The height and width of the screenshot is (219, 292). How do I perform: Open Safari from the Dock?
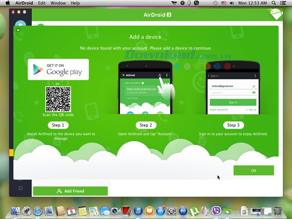point(38,211)
